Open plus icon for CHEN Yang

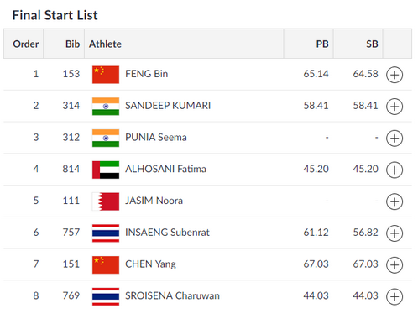pos(394,264)
